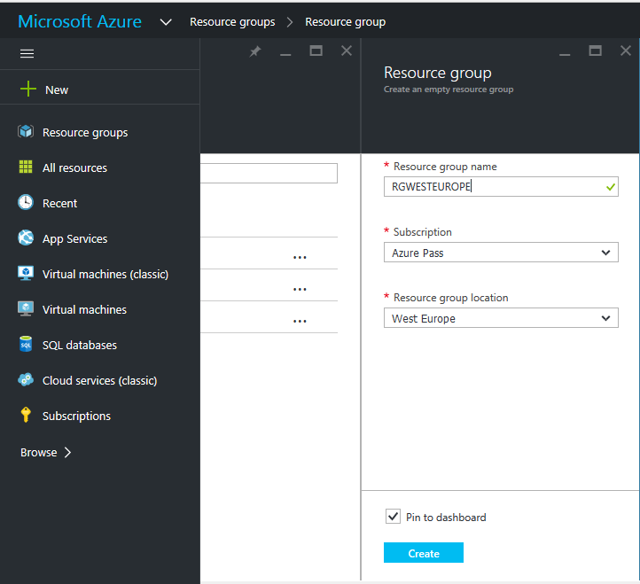Click the App Services globe icon

coord(26,237)
